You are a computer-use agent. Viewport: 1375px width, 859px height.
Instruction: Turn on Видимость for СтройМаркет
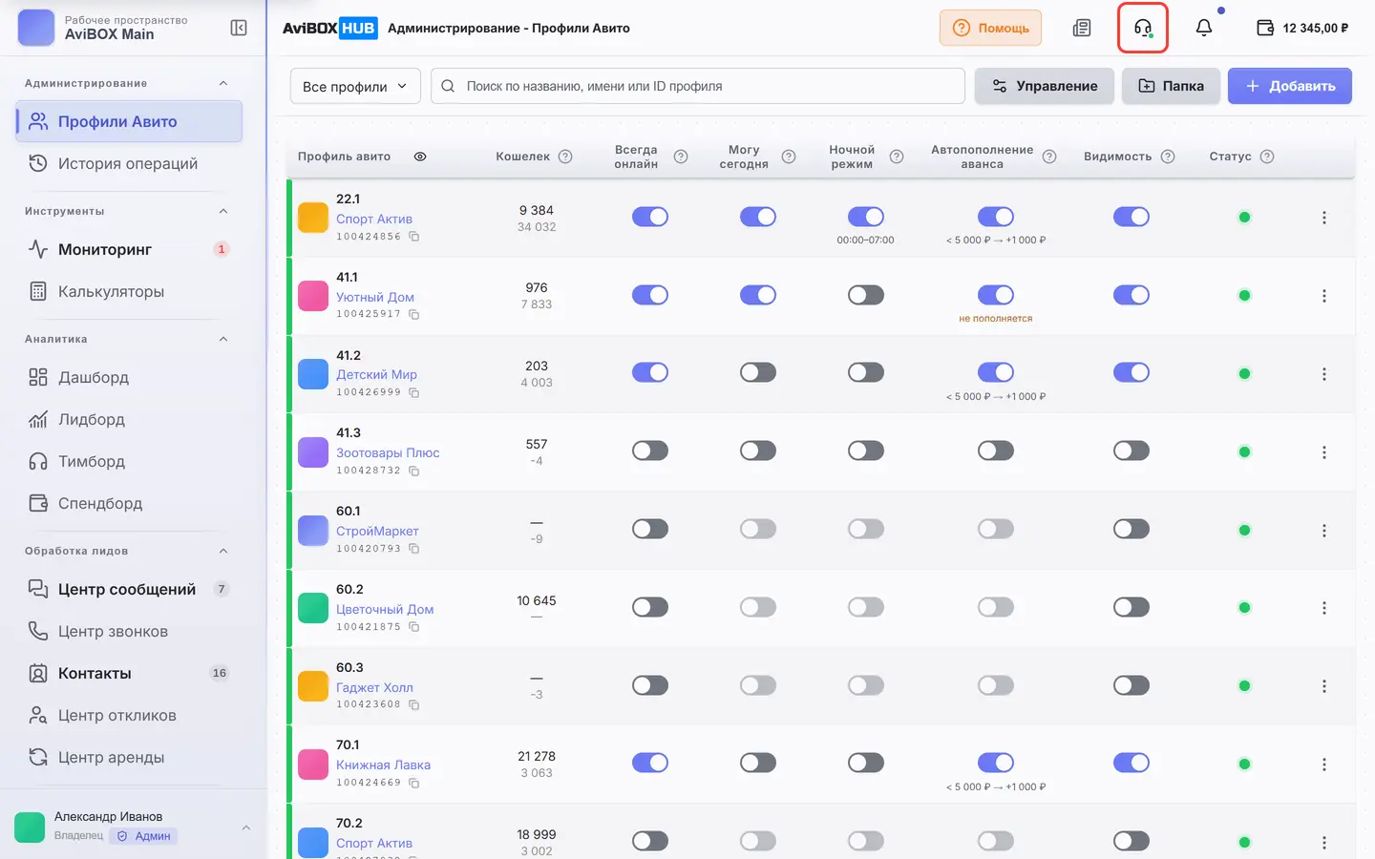1132,529
